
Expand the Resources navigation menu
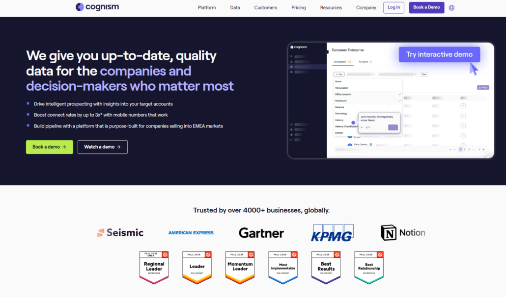(x=331, y=8)
